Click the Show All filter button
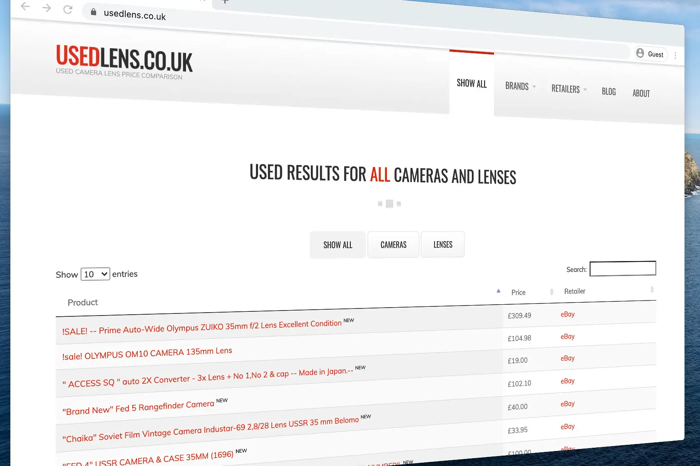The width and height of the screenshot is (700, 466). (338, 245)
